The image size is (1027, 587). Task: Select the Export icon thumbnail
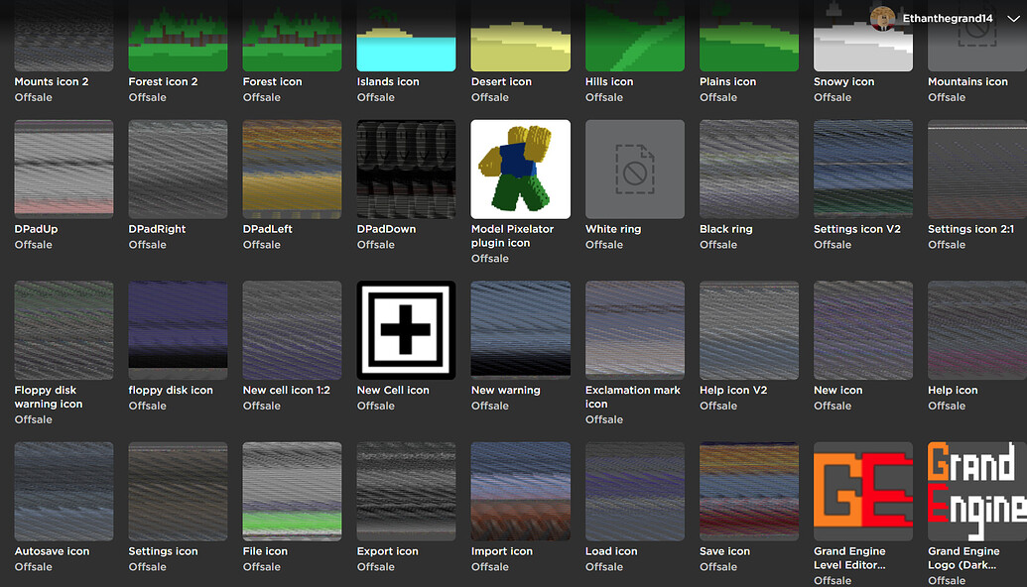(x=406, y=491)
